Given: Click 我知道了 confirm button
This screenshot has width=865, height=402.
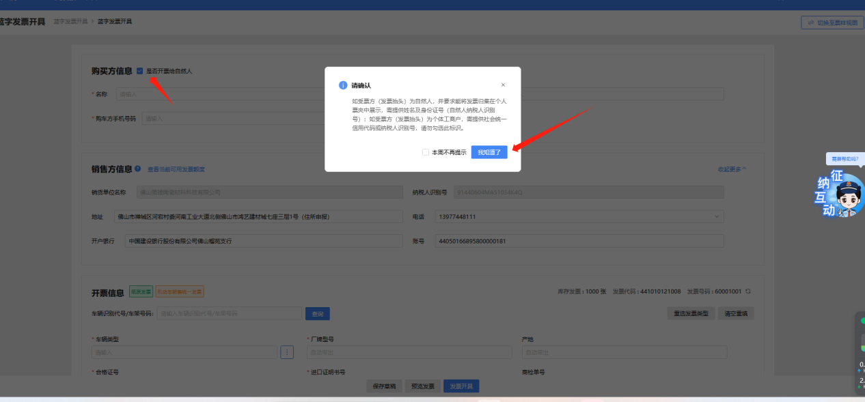Looking at the screenshot, I should [489, 152].
